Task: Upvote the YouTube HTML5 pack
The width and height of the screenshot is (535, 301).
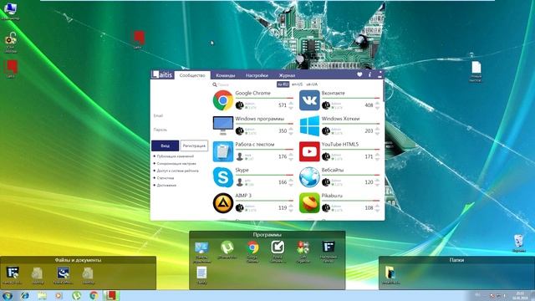Action: [x=377, y=154]
